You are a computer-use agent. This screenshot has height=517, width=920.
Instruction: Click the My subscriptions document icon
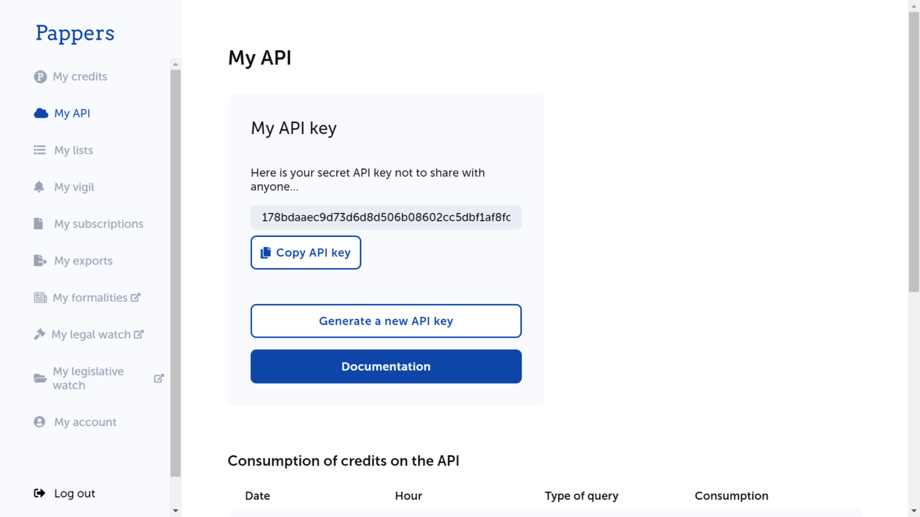(x=38, y=224)
